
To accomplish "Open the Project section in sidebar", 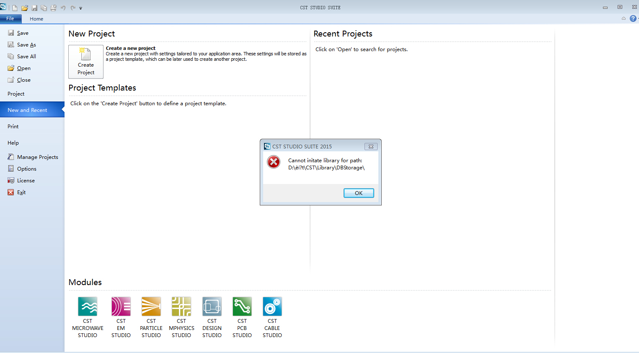I will 16,93.
